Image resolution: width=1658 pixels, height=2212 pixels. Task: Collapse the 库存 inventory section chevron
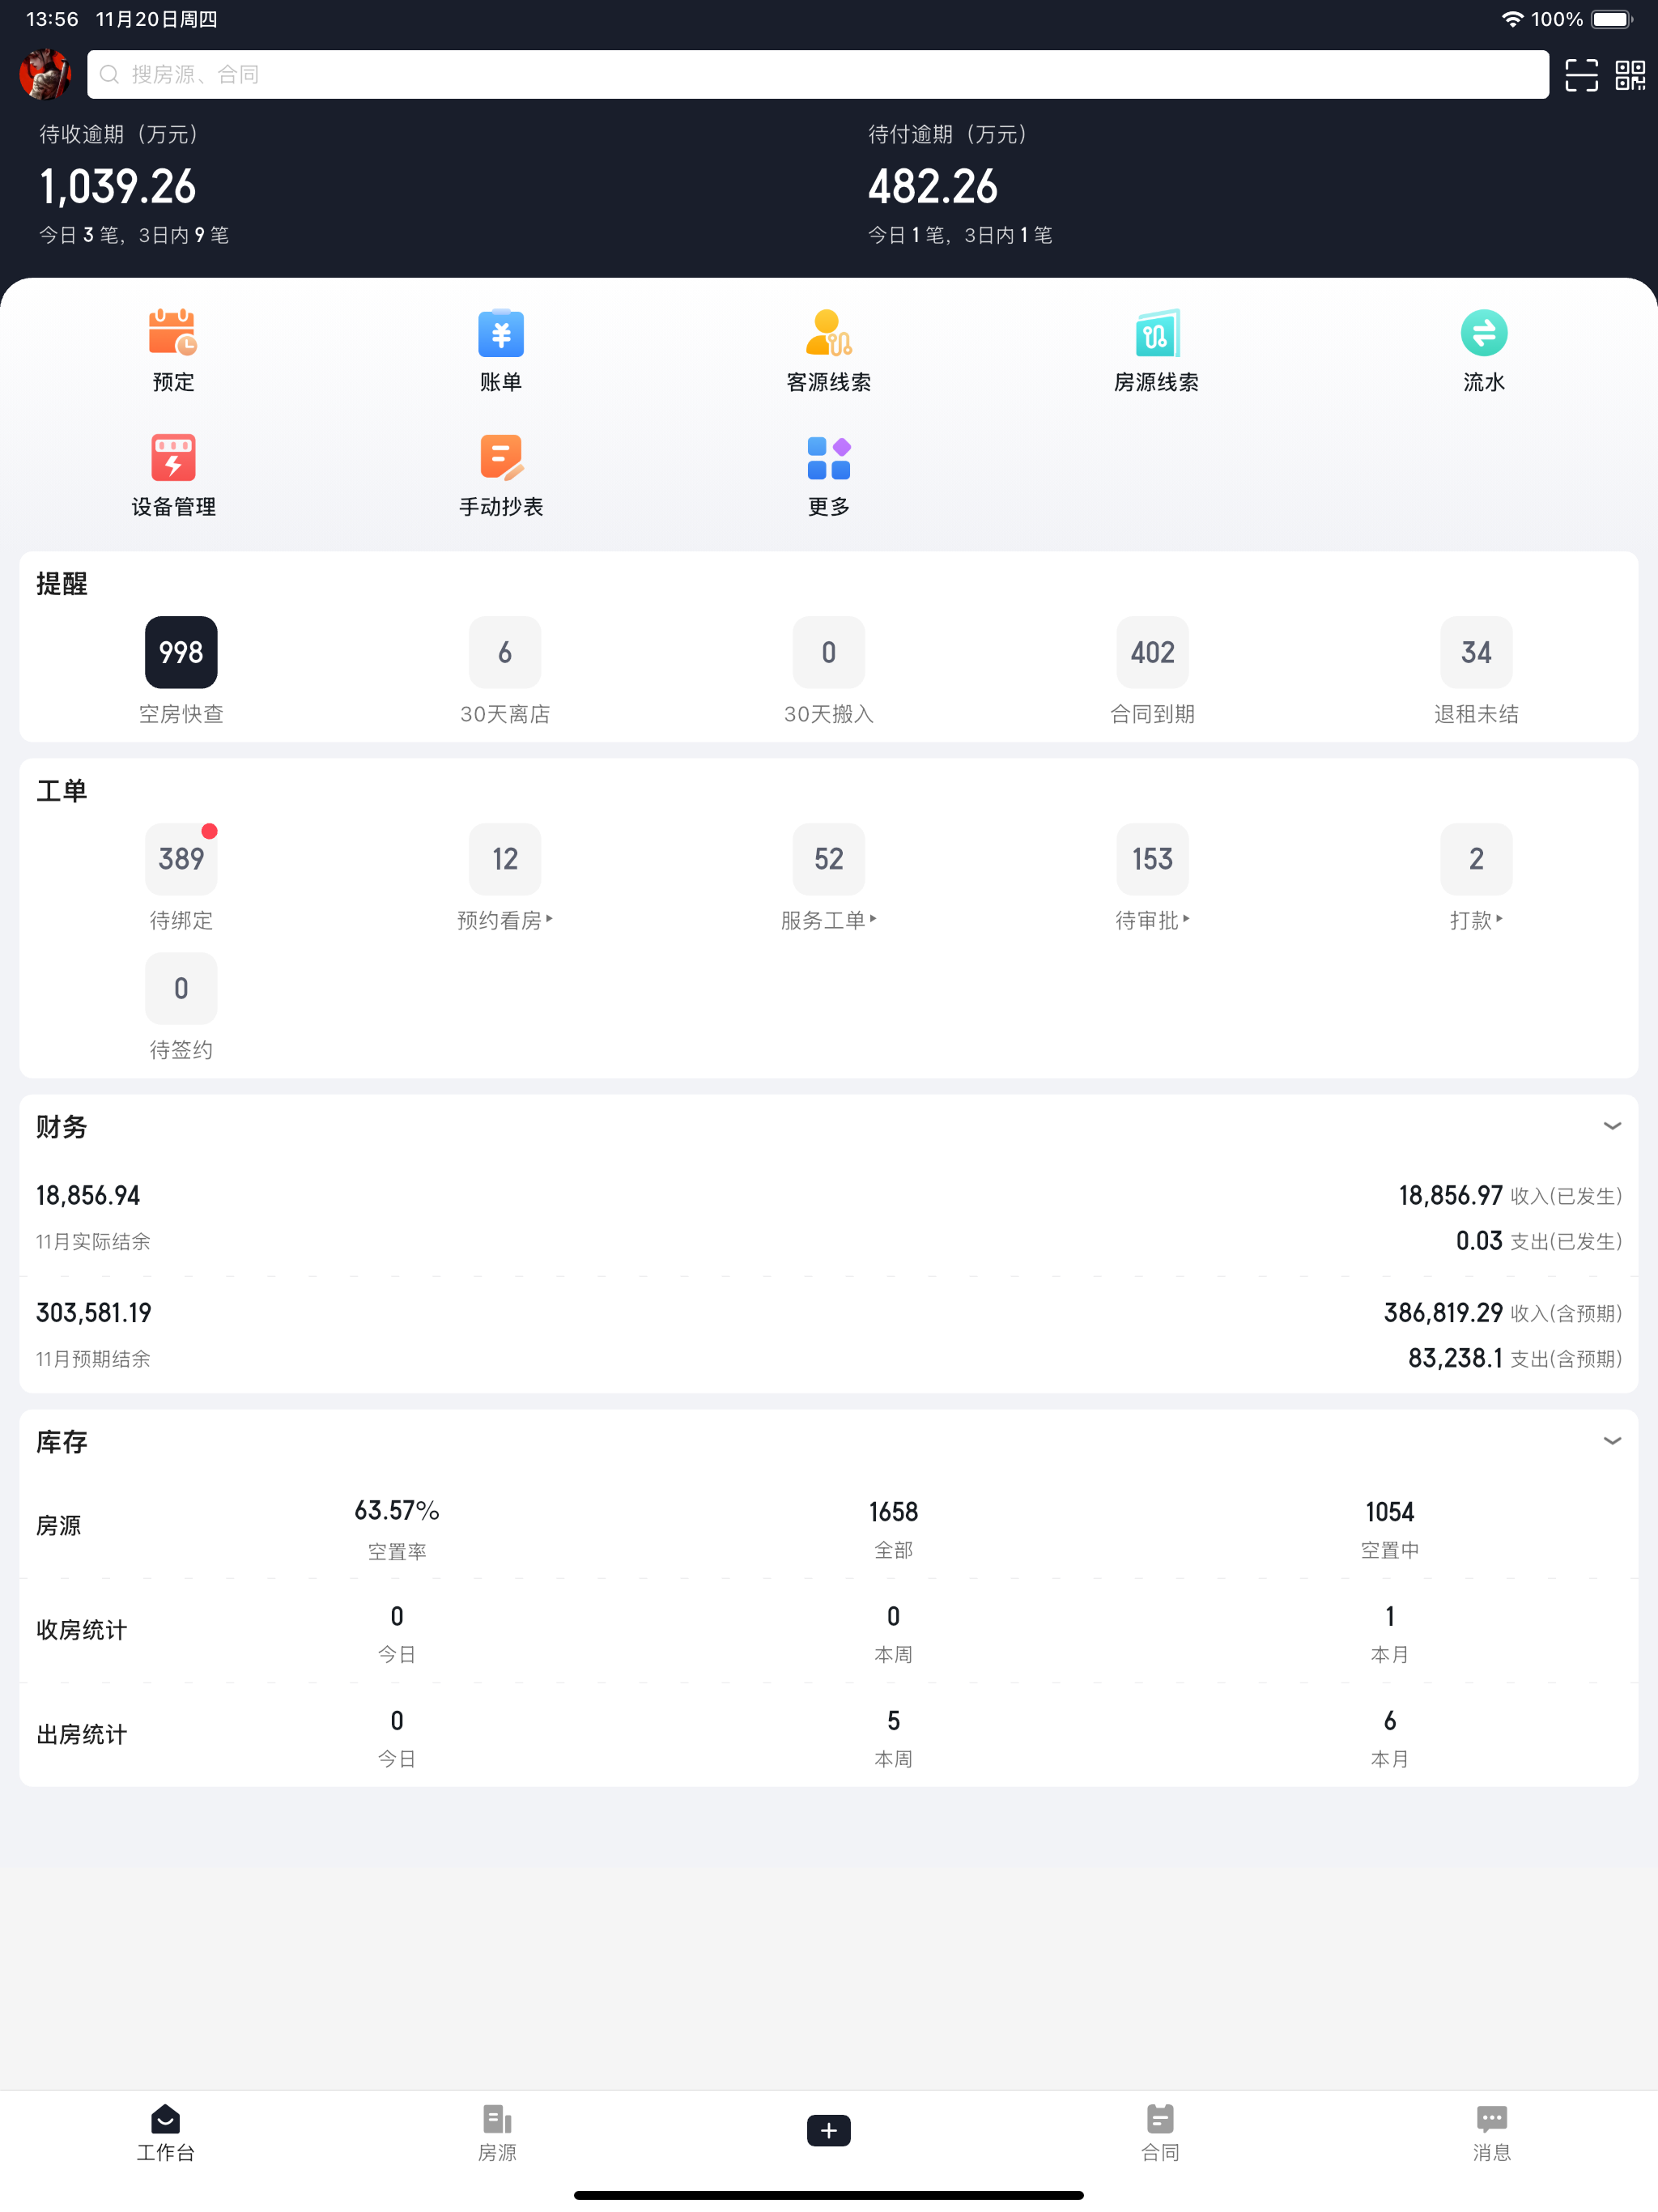coord(1612,1441)
